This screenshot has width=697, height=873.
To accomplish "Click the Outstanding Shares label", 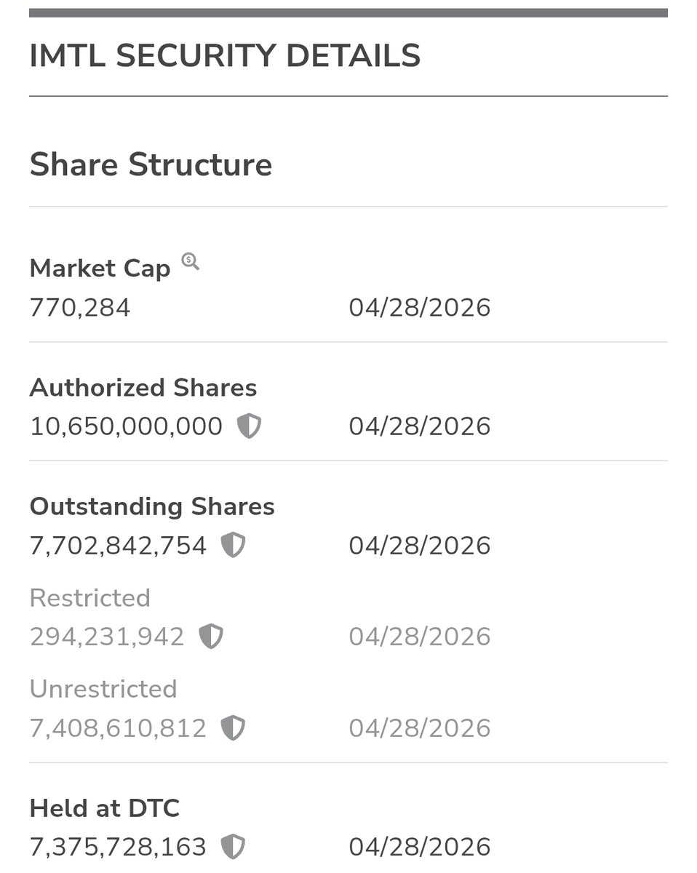I will point(152,506).
